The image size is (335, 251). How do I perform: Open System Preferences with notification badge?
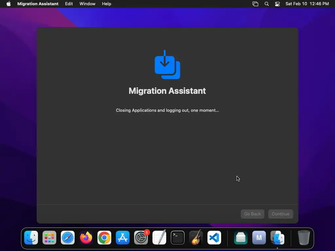[141, 238]
